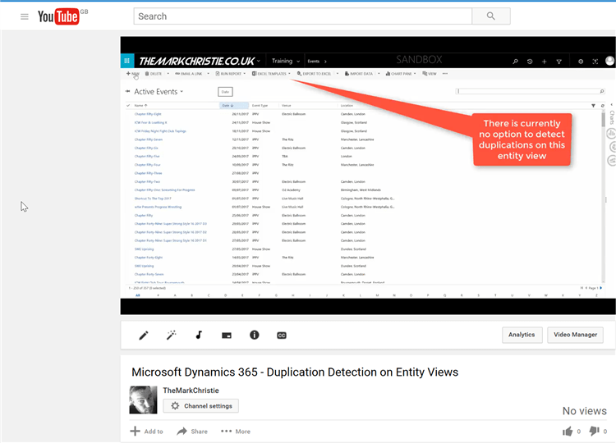Screen dimensions: 616x443
Task: Click the TheMarkChristie channel name
Action: (x=191, y=390)
